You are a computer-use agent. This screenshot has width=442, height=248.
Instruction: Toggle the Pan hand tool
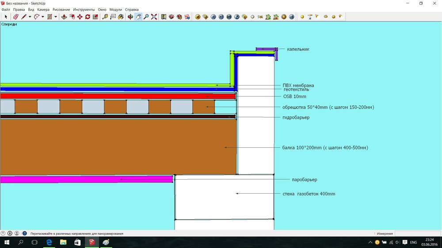pos(138,17)
